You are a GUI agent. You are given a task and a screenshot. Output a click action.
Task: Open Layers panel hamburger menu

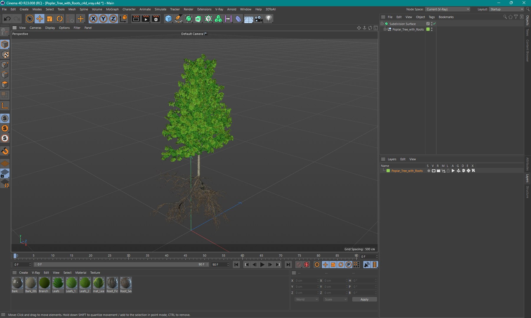pos(383,159)
